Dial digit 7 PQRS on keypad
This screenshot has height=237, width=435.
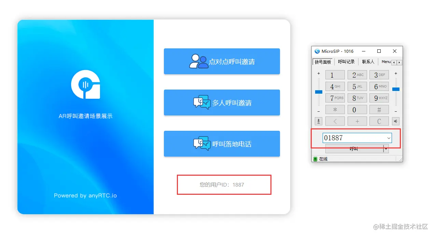(x=335, y=98)
